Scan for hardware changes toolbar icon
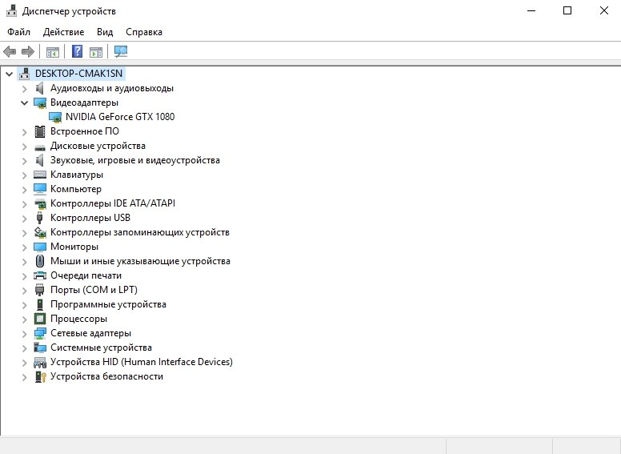 tap(121, 51)
